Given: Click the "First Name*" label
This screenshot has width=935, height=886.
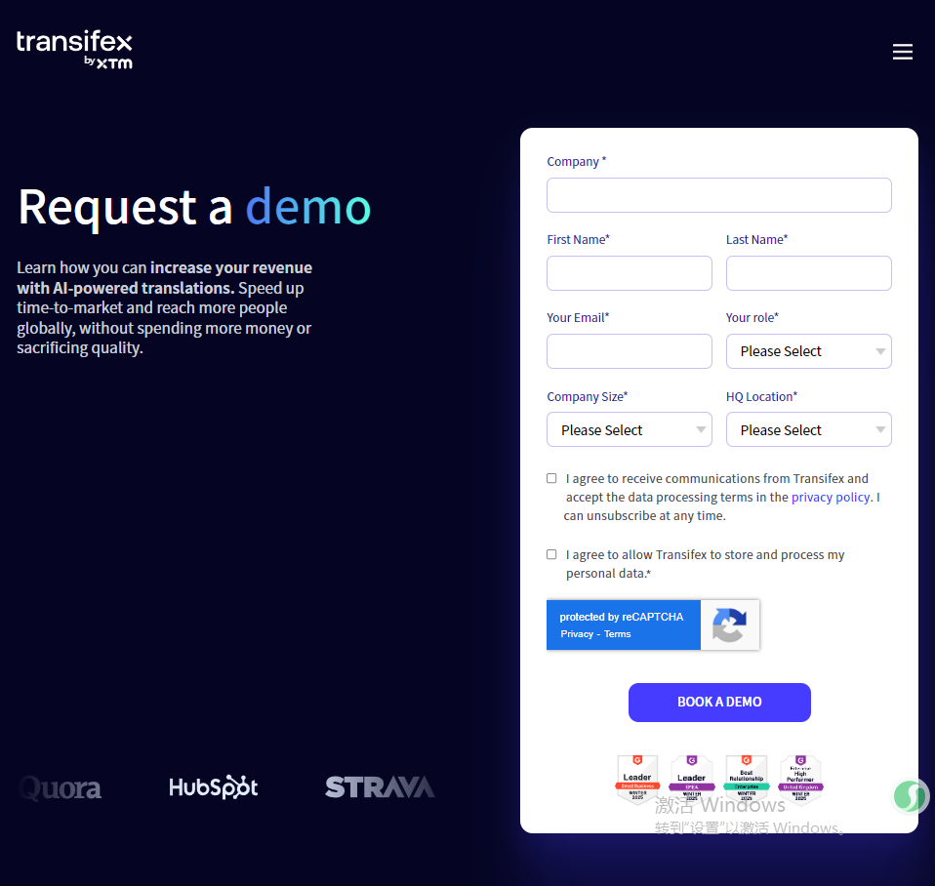Looking at the screenshot, I should tap(579, 239).
